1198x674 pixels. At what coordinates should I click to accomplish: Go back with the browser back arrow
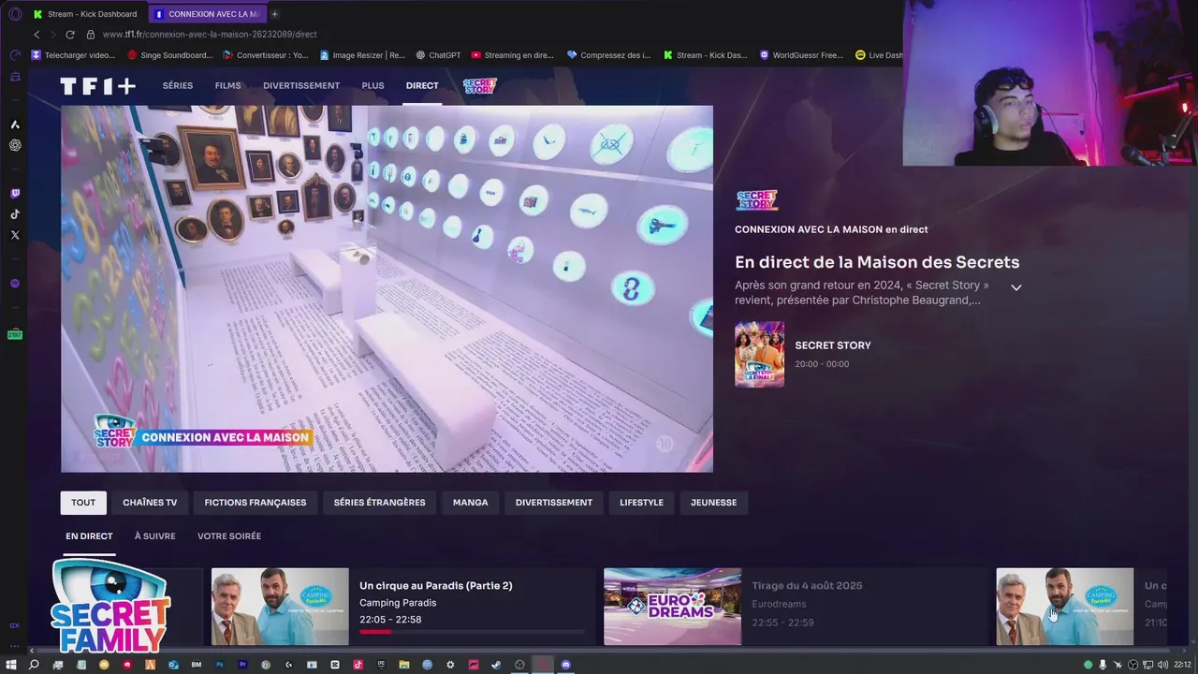pyautogui.click(x=37, y=35)
